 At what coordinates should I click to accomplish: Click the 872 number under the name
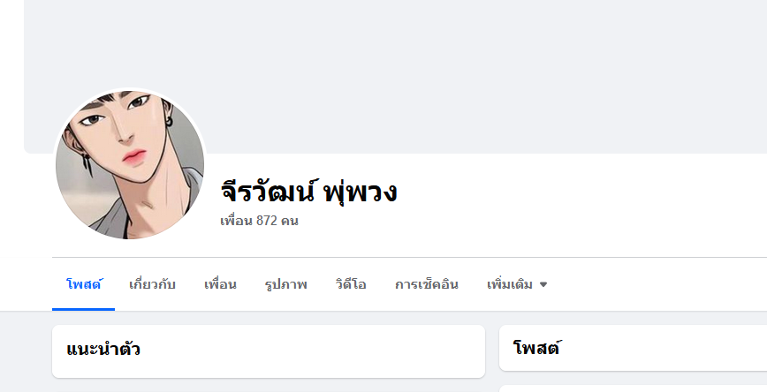[x=267, y=221]
